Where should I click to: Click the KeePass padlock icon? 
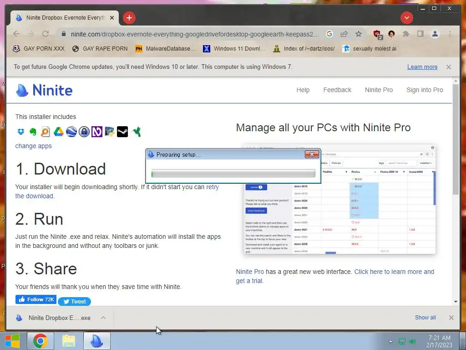click(x=84, y=132)
